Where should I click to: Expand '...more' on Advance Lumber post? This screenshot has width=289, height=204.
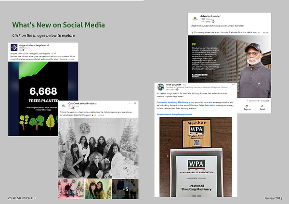tap(268, 32)
